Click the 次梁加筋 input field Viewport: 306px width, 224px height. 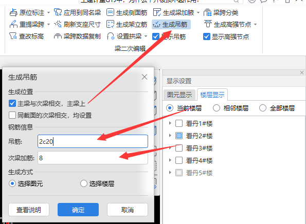click(93, 158)
